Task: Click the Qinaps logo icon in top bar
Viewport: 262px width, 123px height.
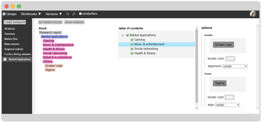Action: (x=4, y=14)
